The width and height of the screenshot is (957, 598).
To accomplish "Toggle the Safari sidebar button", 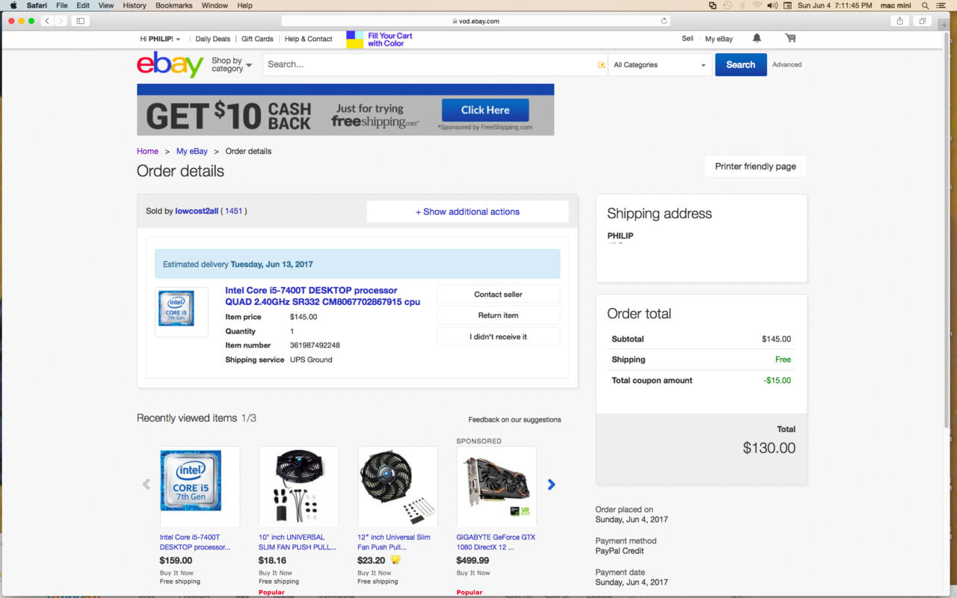I will click(80, 21).
